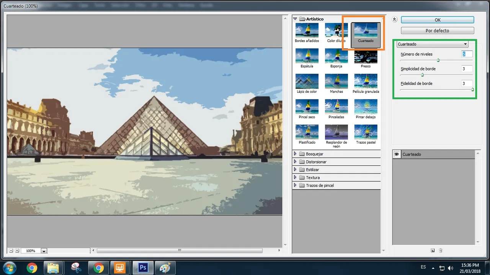Select the Manchas filter thumbnail
490x275 pixels.
click(336, 84)
